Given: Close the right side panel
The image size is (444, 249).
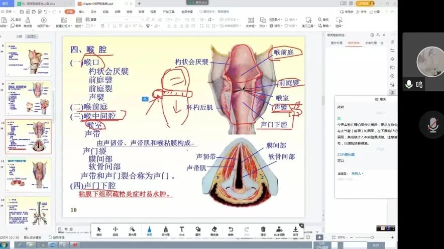Looking at the screenshot, I should [384, 35].
